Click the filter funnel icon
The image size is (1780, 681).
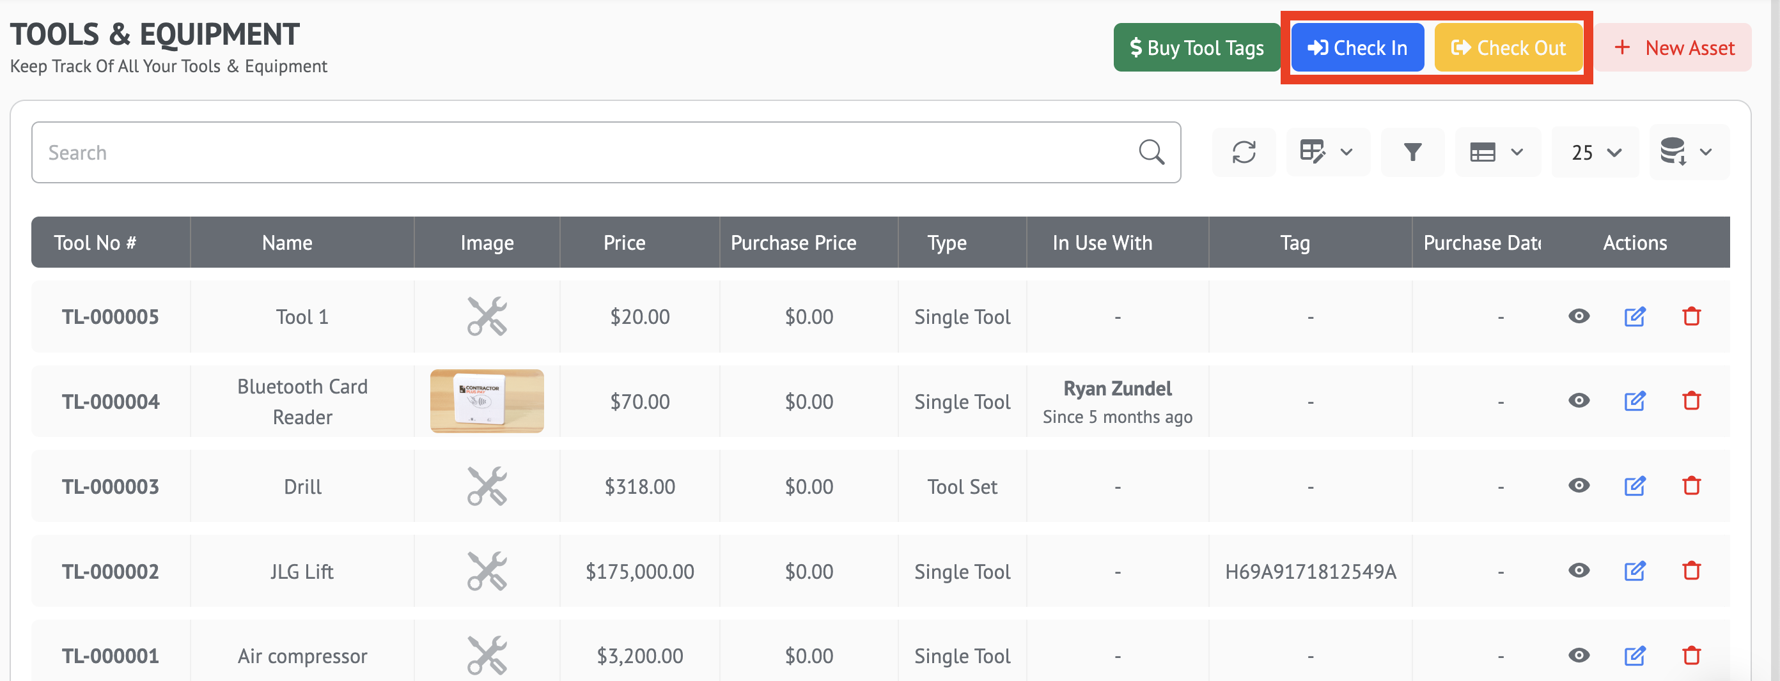tap(1412, 152)
